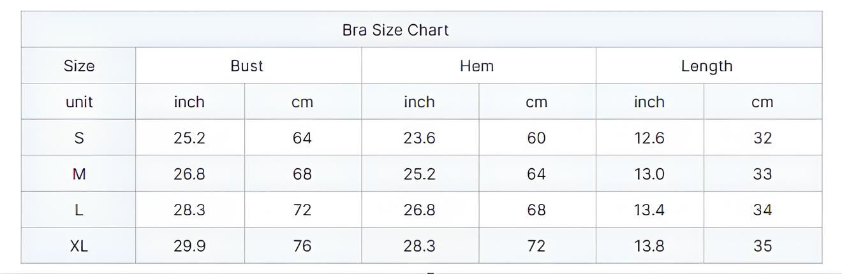Screen dimensions: 842x274
Task: Click the 13.4 length inch cell
Action: tap(650, 210)
